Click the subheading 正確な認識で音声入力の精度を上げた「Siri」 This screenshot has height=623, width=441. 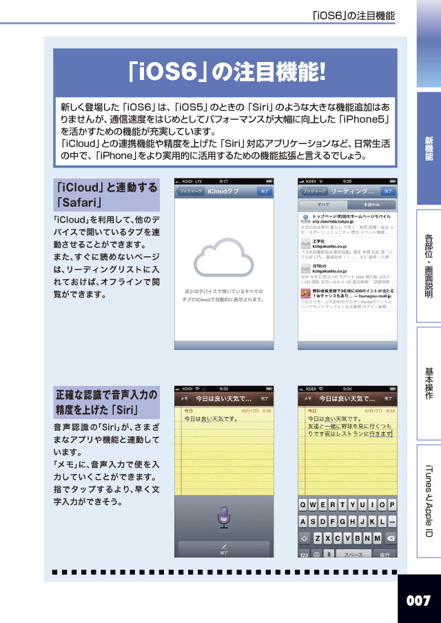point(107,402)
